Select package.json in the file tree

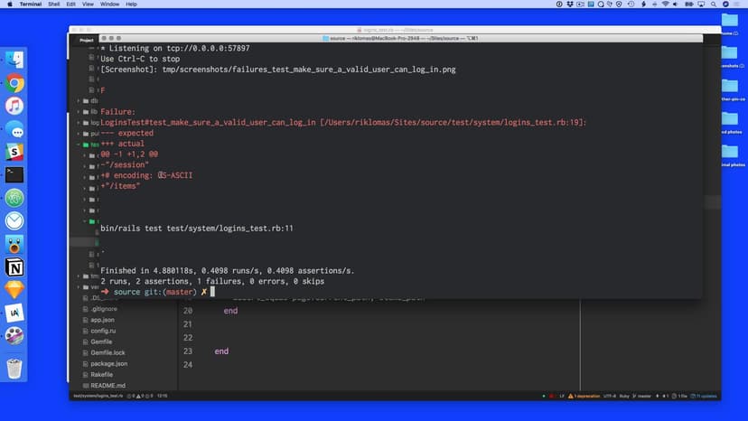(108, 363)
